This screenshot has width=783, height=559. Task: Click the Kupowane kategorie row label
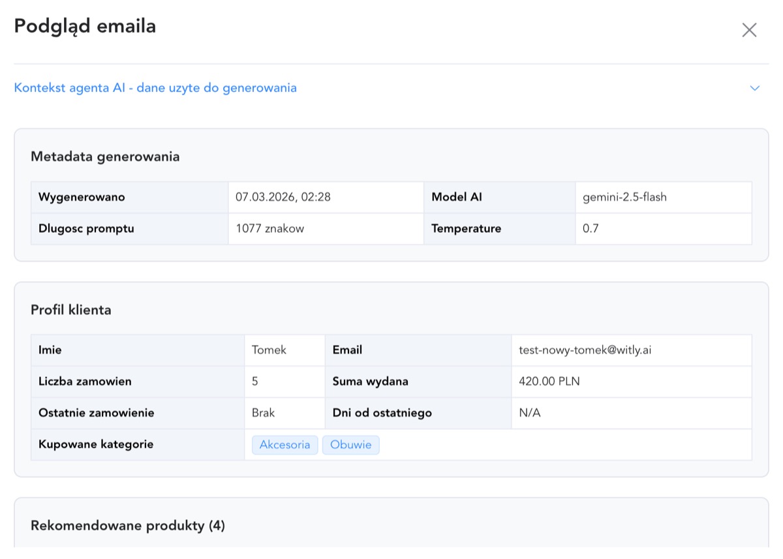pos(95,444)
